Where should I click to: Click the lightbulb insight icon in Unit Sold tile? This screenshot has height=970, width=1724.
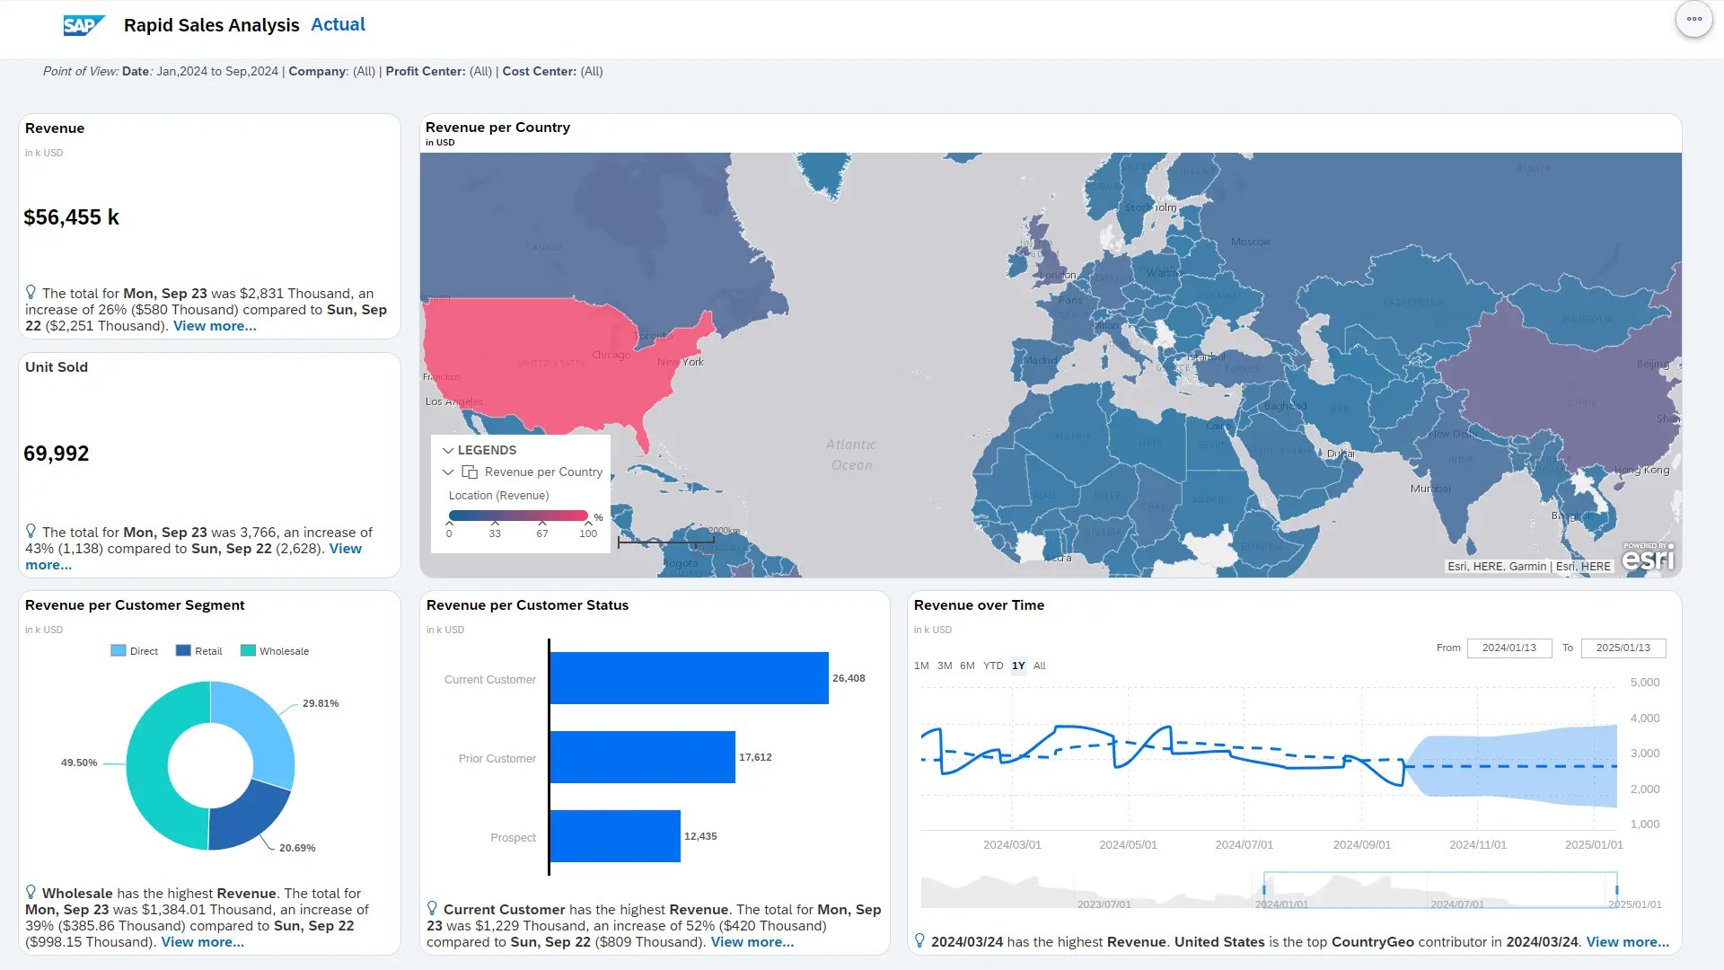[31, 532]
